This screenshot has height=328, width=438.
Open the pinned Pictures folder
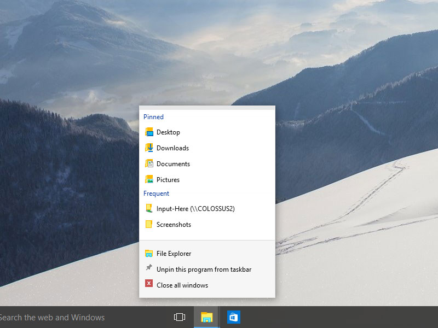click(207, 180)
